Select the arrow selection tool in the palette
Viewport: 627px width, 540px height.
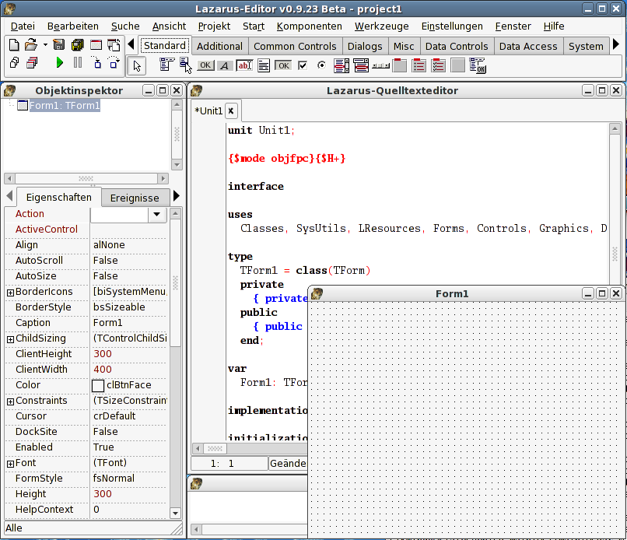137,66
